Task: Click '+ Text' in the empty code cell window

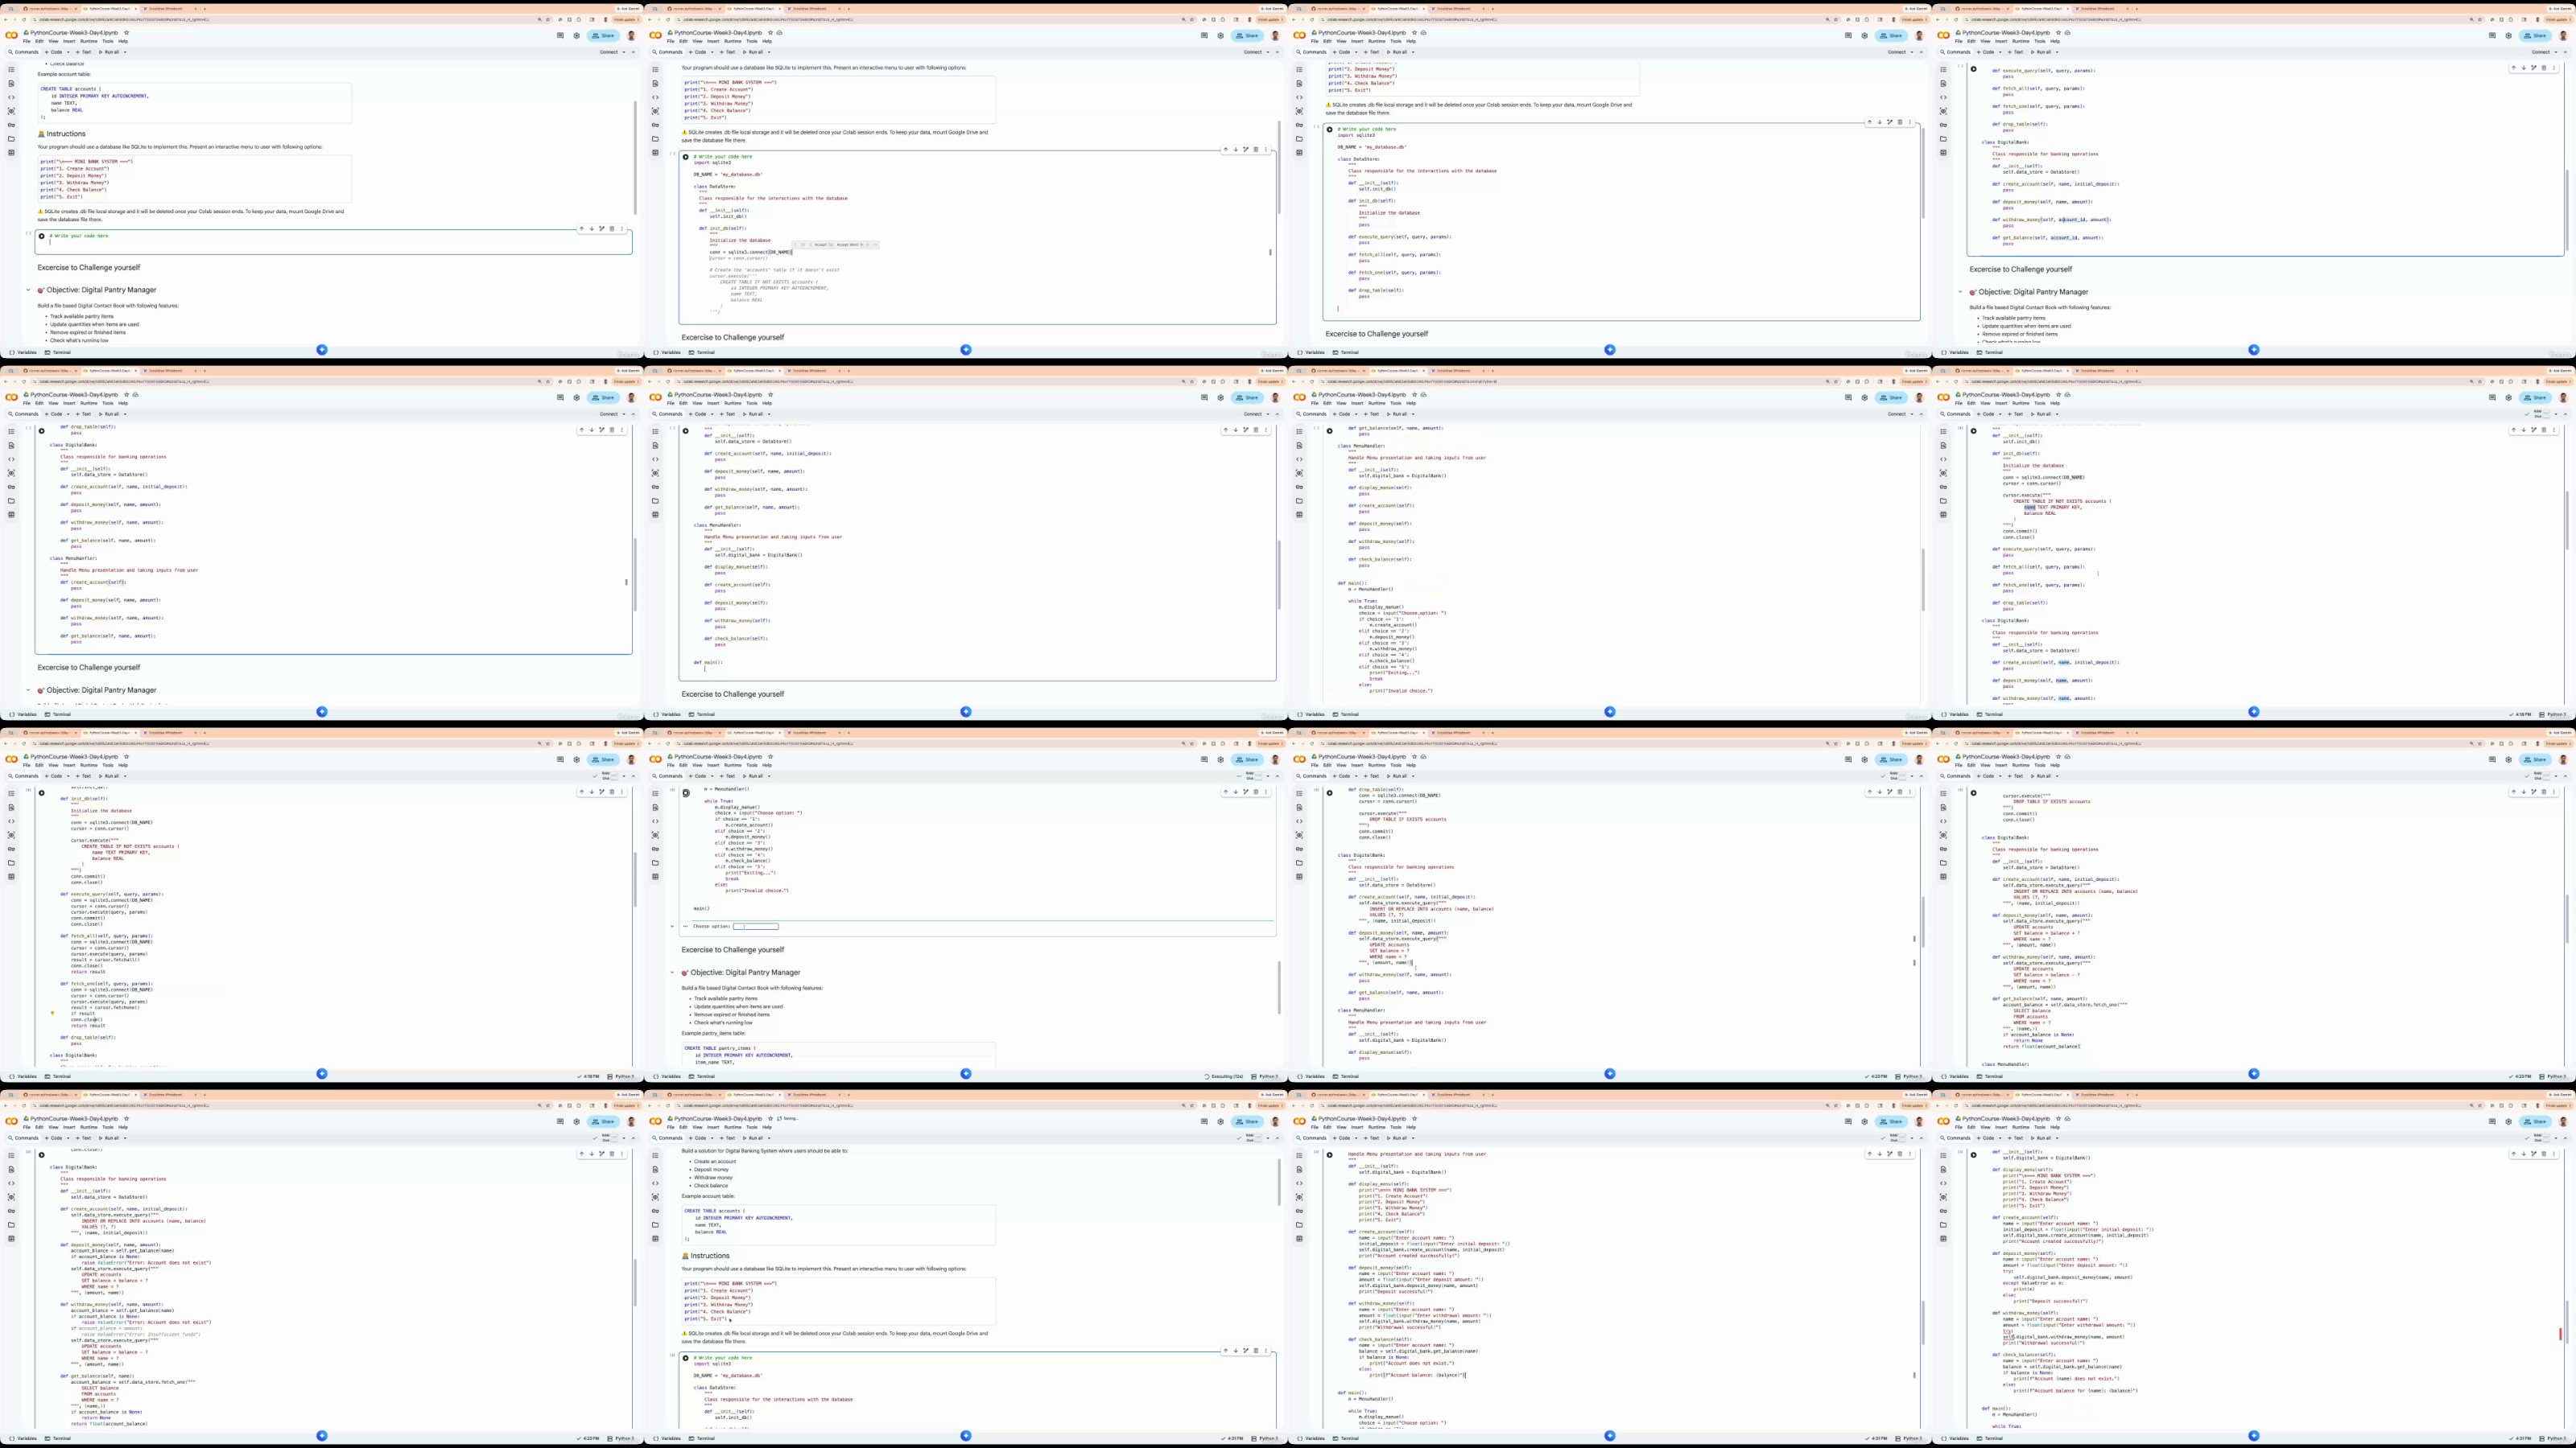Action: click(x=84, y=52)
